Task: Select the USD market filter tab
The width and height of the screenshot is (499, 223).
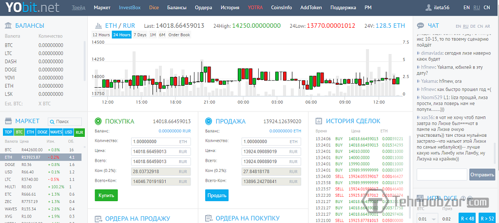Action: coord(68,132)
